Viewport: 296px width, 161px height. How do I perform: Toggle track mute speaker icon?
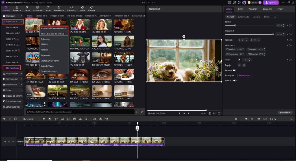(x=9, y=141)
